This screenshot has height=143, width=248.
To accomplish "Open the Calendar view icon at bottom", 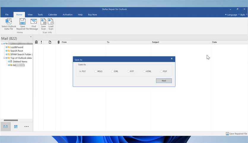I will tap(16, 126).
